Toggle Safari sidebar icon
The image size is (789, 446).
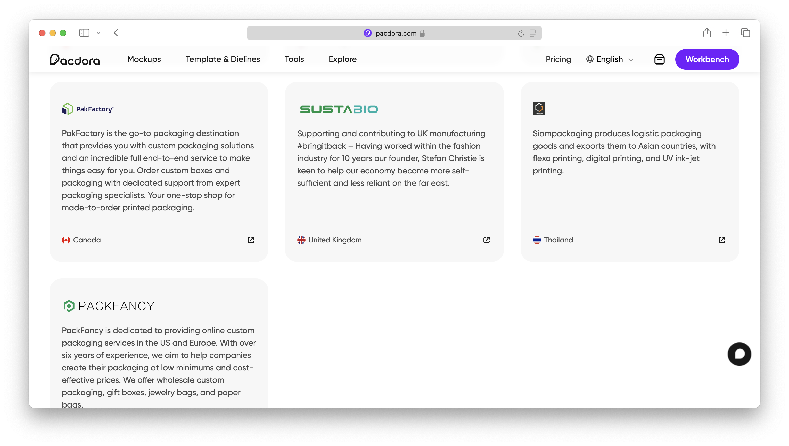pos(84,33)
